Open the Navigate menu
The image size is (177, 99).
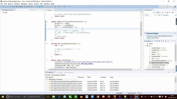(24, 4)
